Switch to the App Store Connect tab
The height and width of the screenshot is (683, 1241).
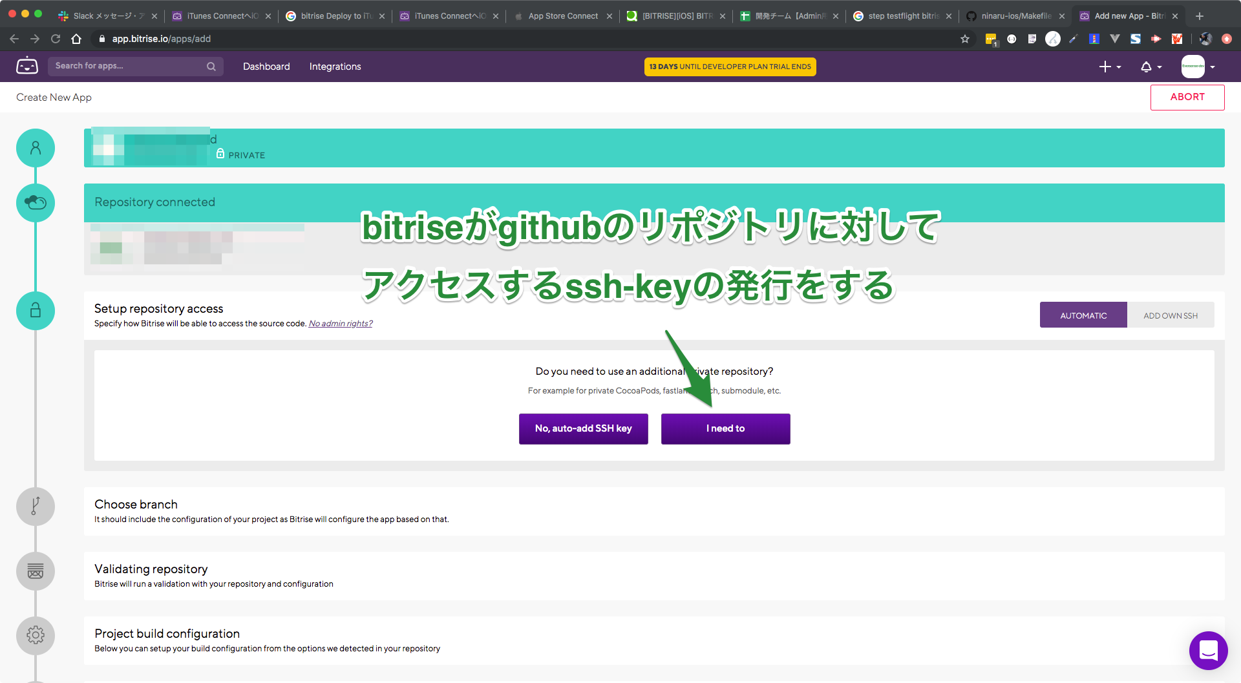(x=562, y=16)
